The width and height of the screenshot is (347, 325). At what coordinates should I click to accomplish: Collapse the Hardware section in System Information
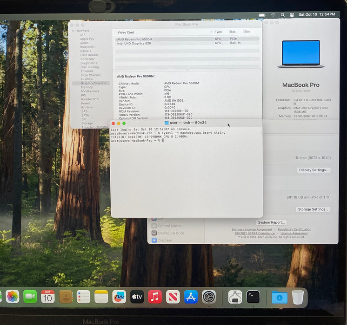click(73, 31)
